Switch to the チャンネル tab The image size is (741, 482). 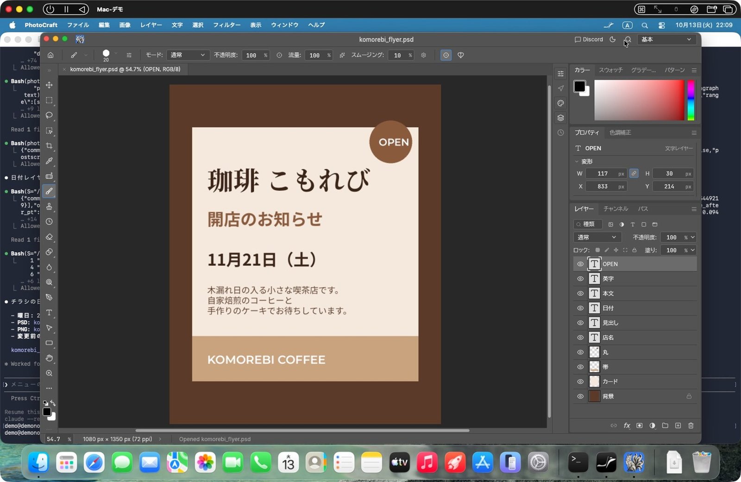pos(615,209)
